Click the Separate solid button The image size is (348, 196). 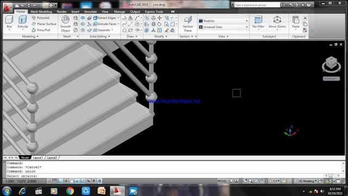(102, 30)
